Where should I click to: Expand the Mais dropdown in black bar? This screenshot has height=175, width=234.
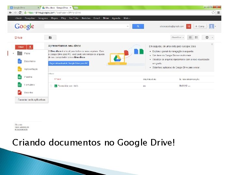tap(127, 18)
